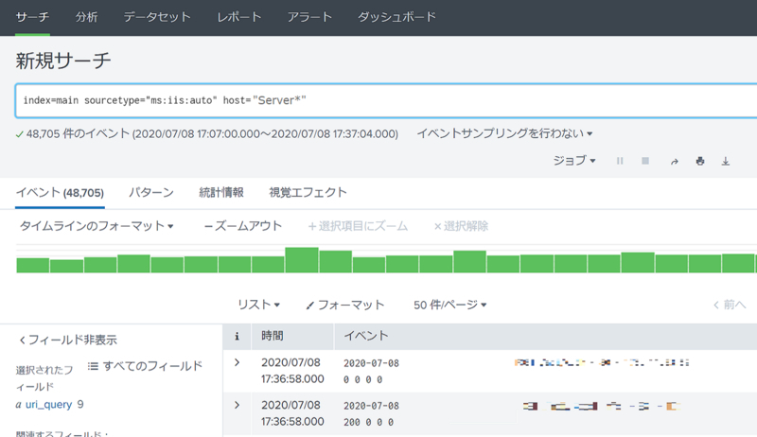Go to previous page with 前へ
This screenshot has height=437, width=757.
pos(730,305)
